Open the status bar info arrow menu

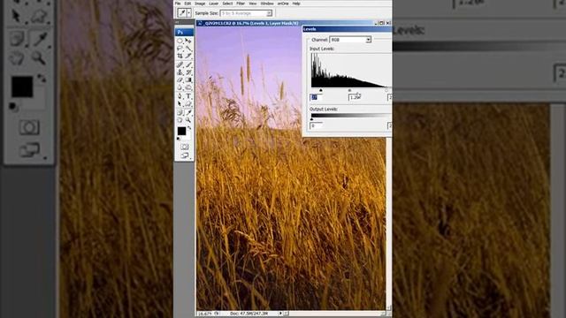coord(280,314)
